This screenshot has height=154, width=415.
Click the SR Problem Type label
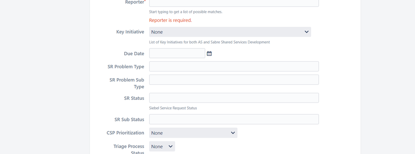point(126,67)
